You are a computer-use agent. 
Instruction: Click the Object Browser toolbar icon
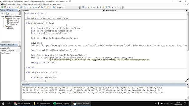tap(48, 7)
